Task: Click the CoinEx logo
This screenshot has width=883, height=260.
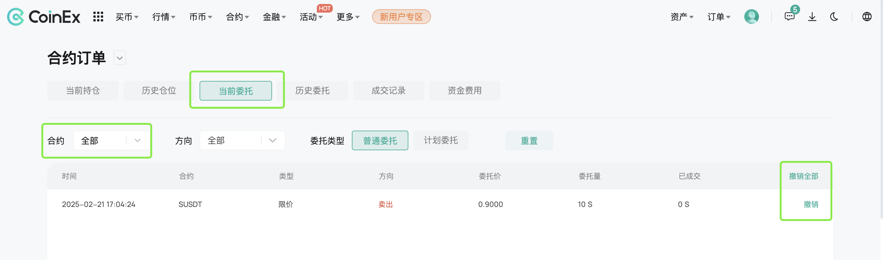Action: (x=44, y=17)
